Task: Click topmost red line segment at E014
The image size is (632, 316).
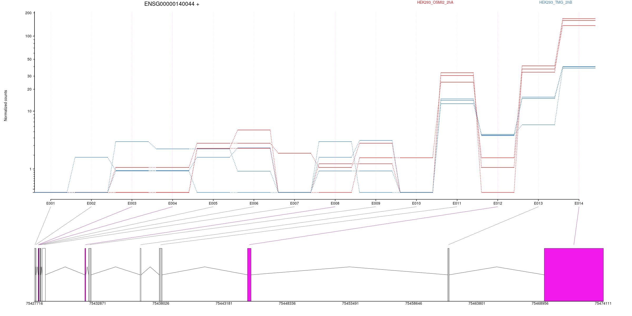Action: click(x=579, y=19)
